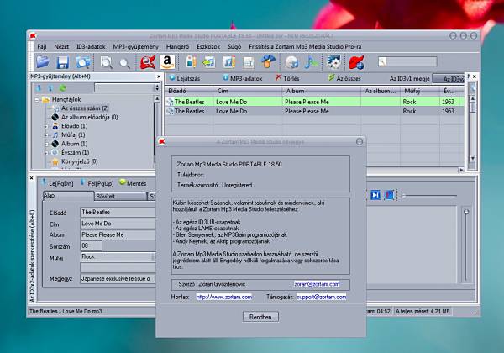504x353 pixels.
Task: Click the blue down arrow in MP3-gyűjtemény panel
Action: 39,87
